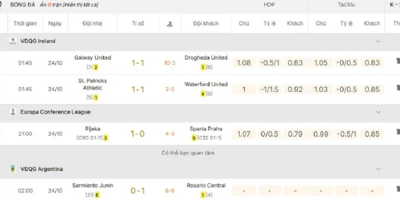Image resolution: width=400 pixels, height=200 pixels.
Task: Click the yellow card badge under Galway United
Action: (x=95, y=67)
